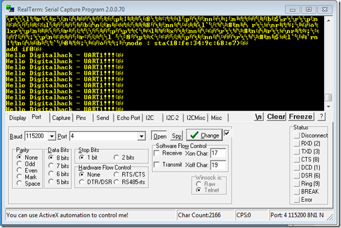This screenshot has height=228, width=341.
Task: Open the Pins tab
Action: tap(81, 118)
